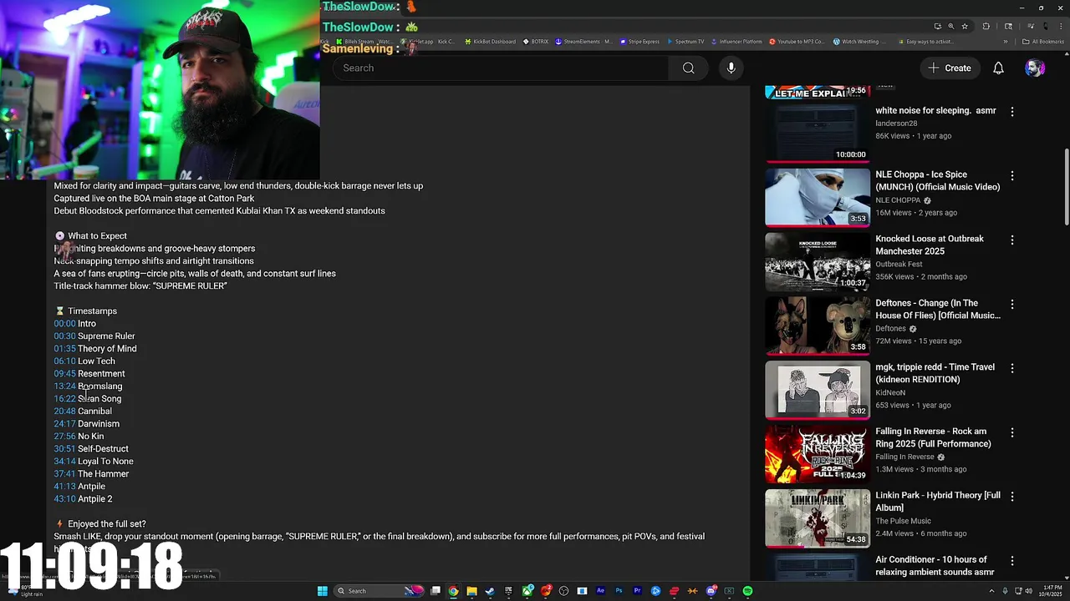Jump to timestamp 27:56 No Kin
Screen dimensions: 1070x601
[64, 436]
